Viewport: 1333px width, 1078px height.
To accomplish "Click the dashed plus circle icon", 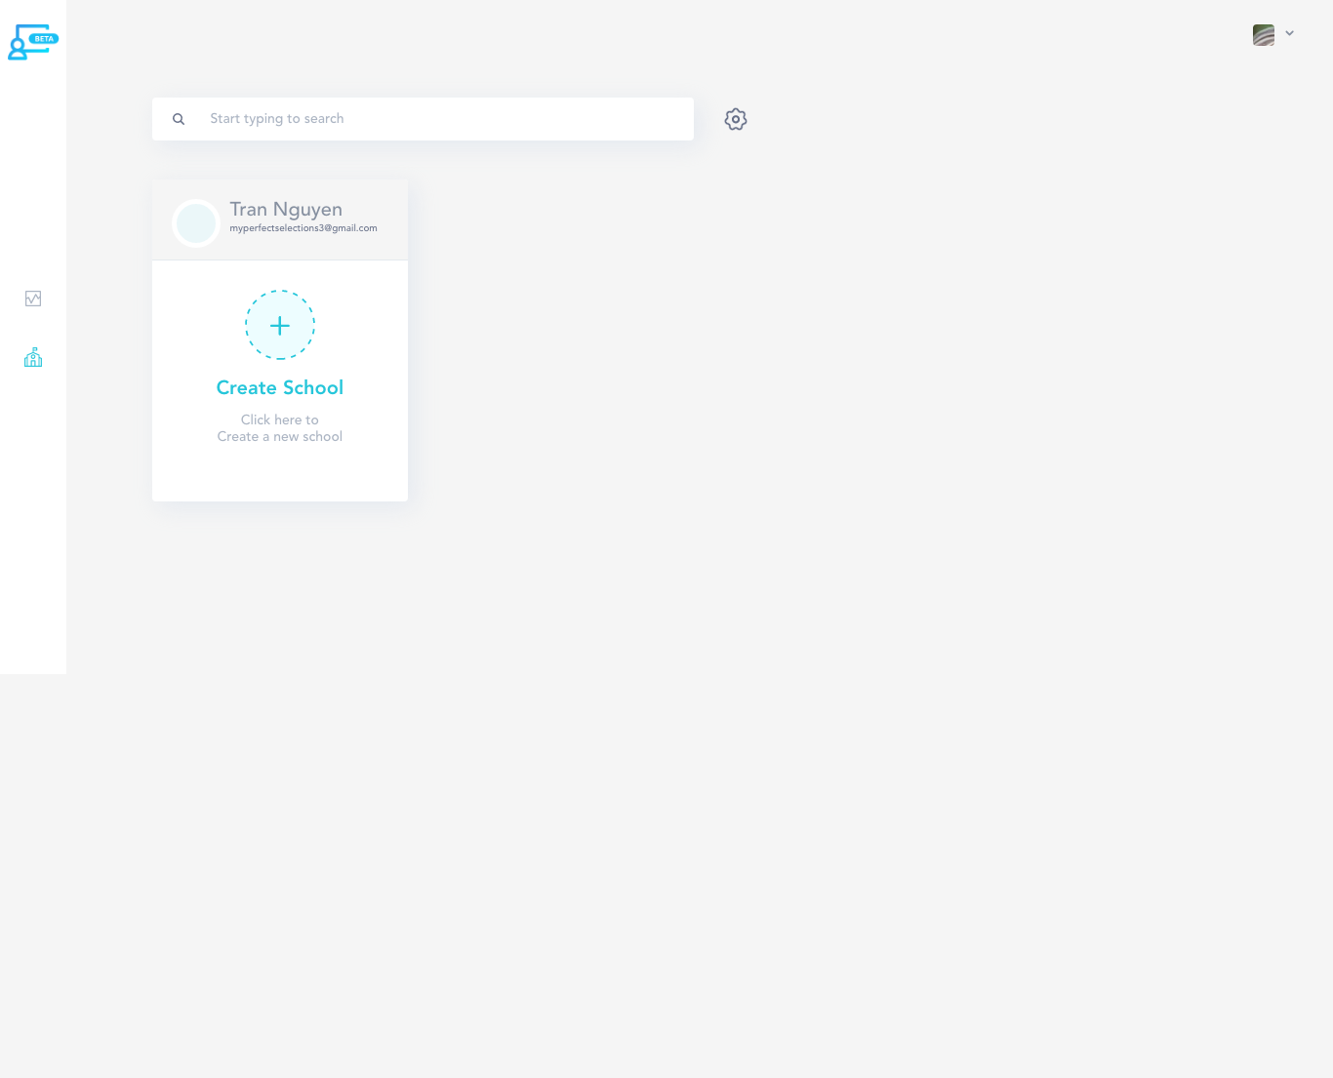I will [x=280, y=325].
